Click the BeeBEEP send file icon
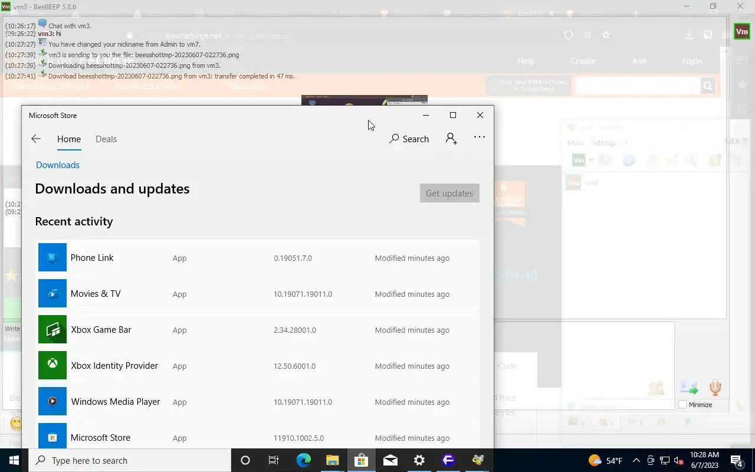The width and height of the screenshot is (755, 472). click(689, 388)
